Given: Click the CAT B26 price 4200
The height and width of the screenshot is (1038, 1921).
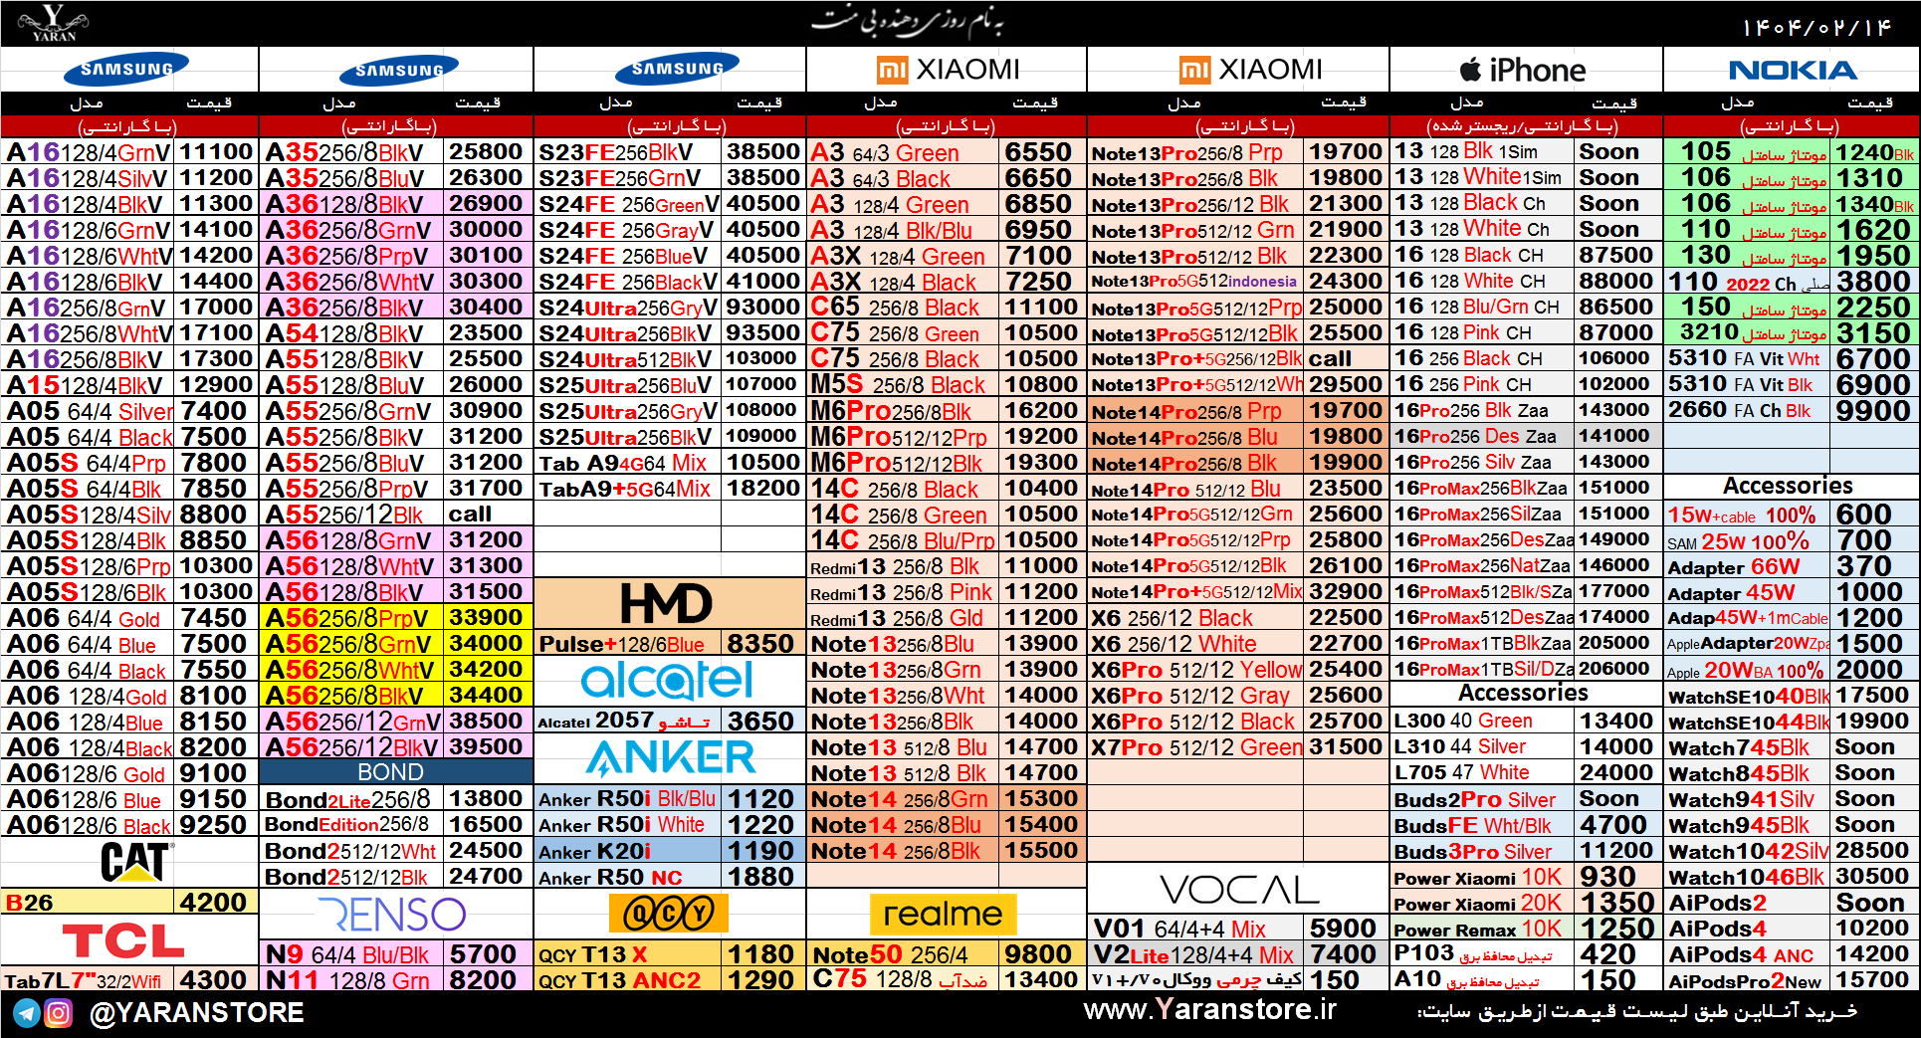Looking at the screenshot, I should [214, 902].
